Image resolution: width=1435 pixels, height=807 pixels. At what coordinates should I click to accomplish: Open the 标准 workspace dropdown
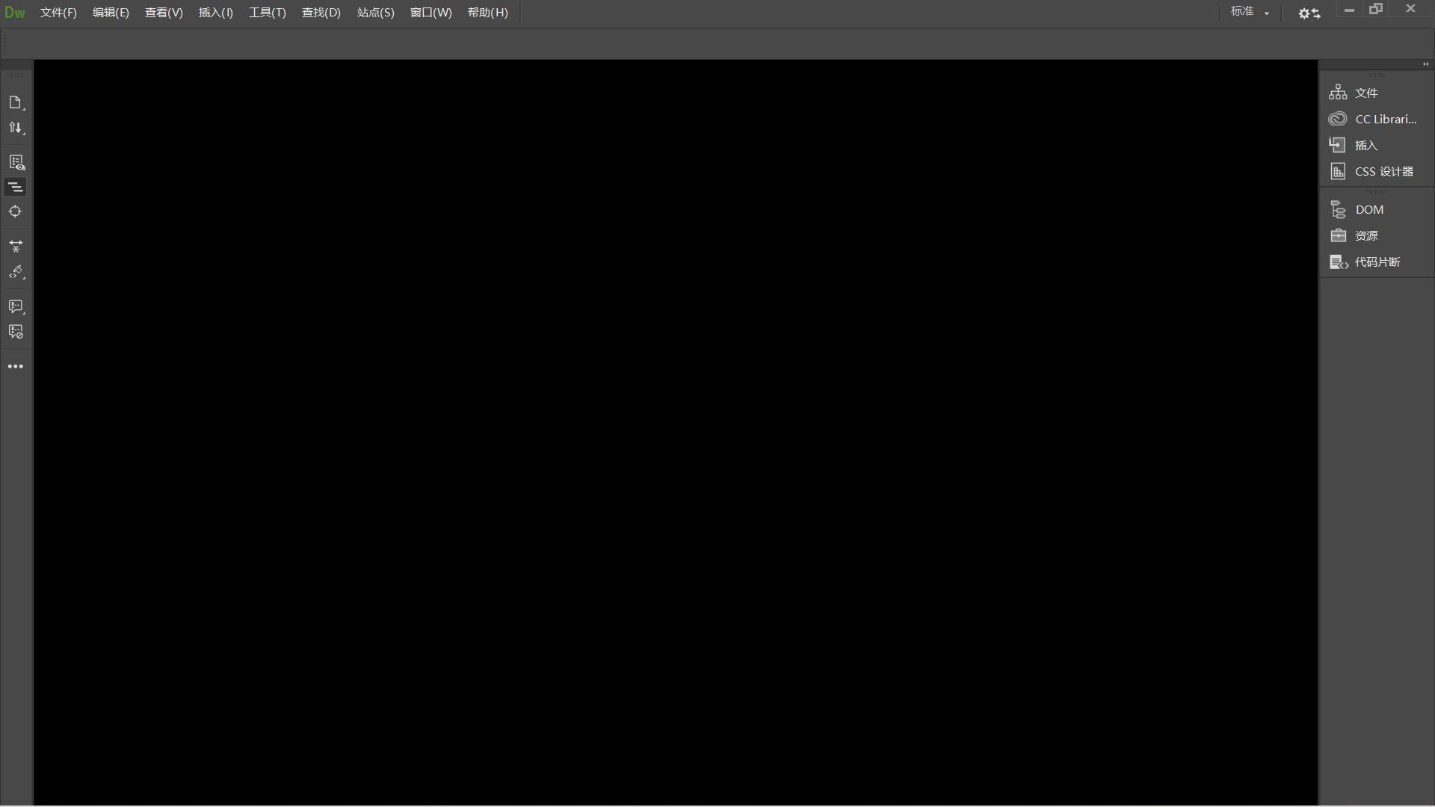1250,12
